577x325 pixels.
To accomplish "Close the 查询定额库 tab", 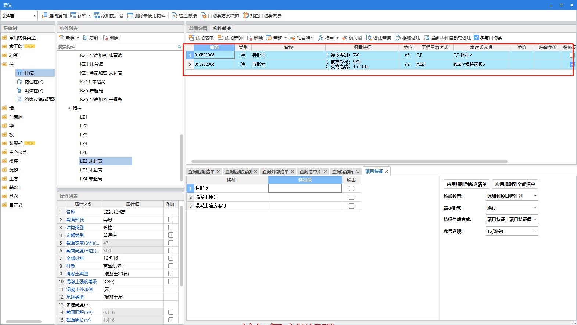I will pos(358,172).
